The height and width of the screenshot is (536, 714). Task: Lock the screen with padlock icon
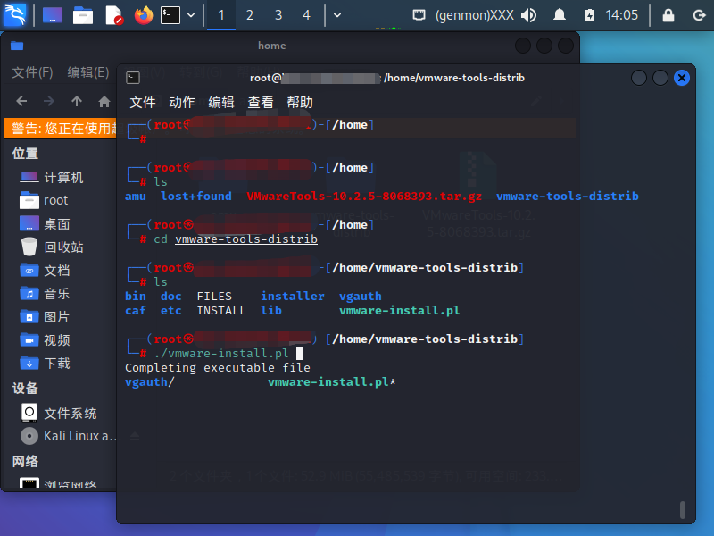[x=668, y=15]
